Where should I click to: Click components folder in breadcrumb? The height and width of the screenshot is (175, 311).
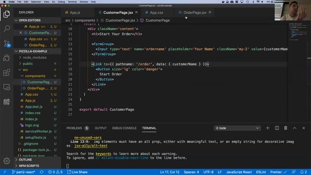click(85, 20)
